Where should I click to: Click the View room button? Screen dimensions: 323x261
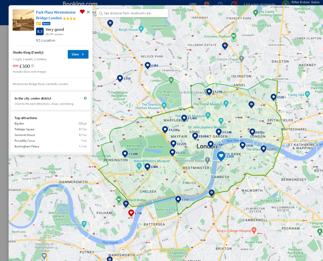[x=78, y=54]
